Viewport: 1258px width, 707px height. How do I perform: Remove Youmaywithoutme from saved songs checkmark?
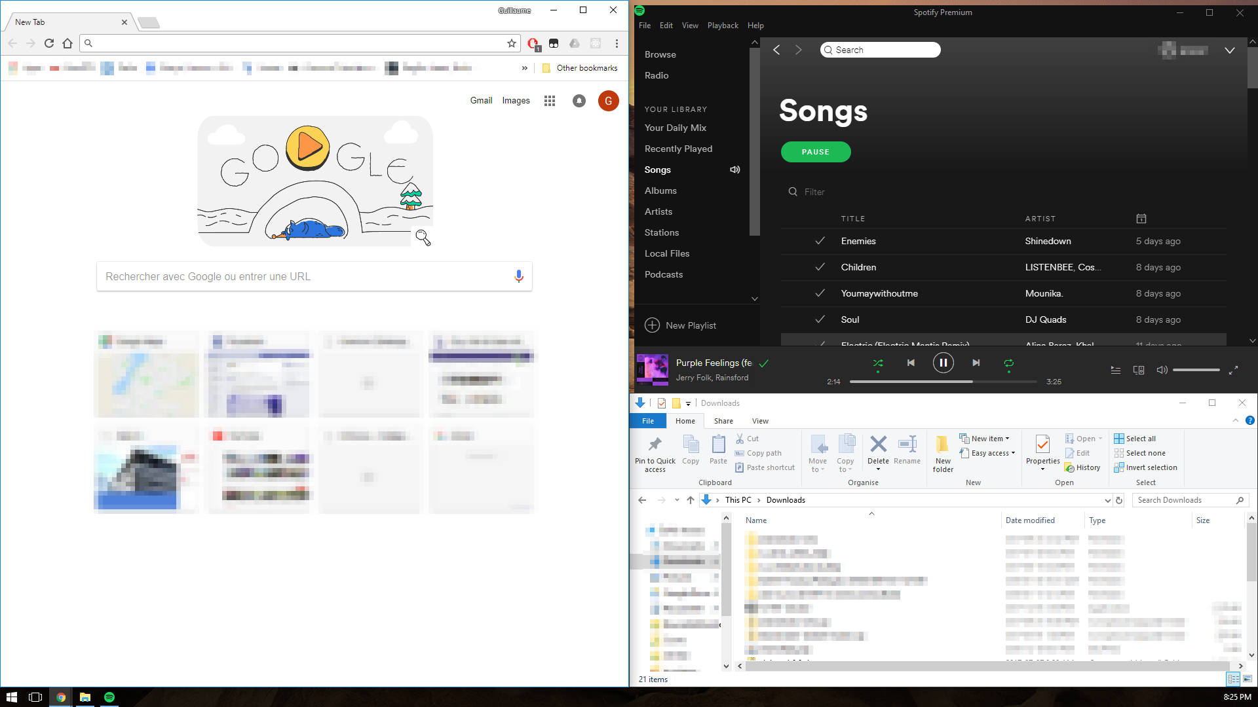(x=820, y=293)
